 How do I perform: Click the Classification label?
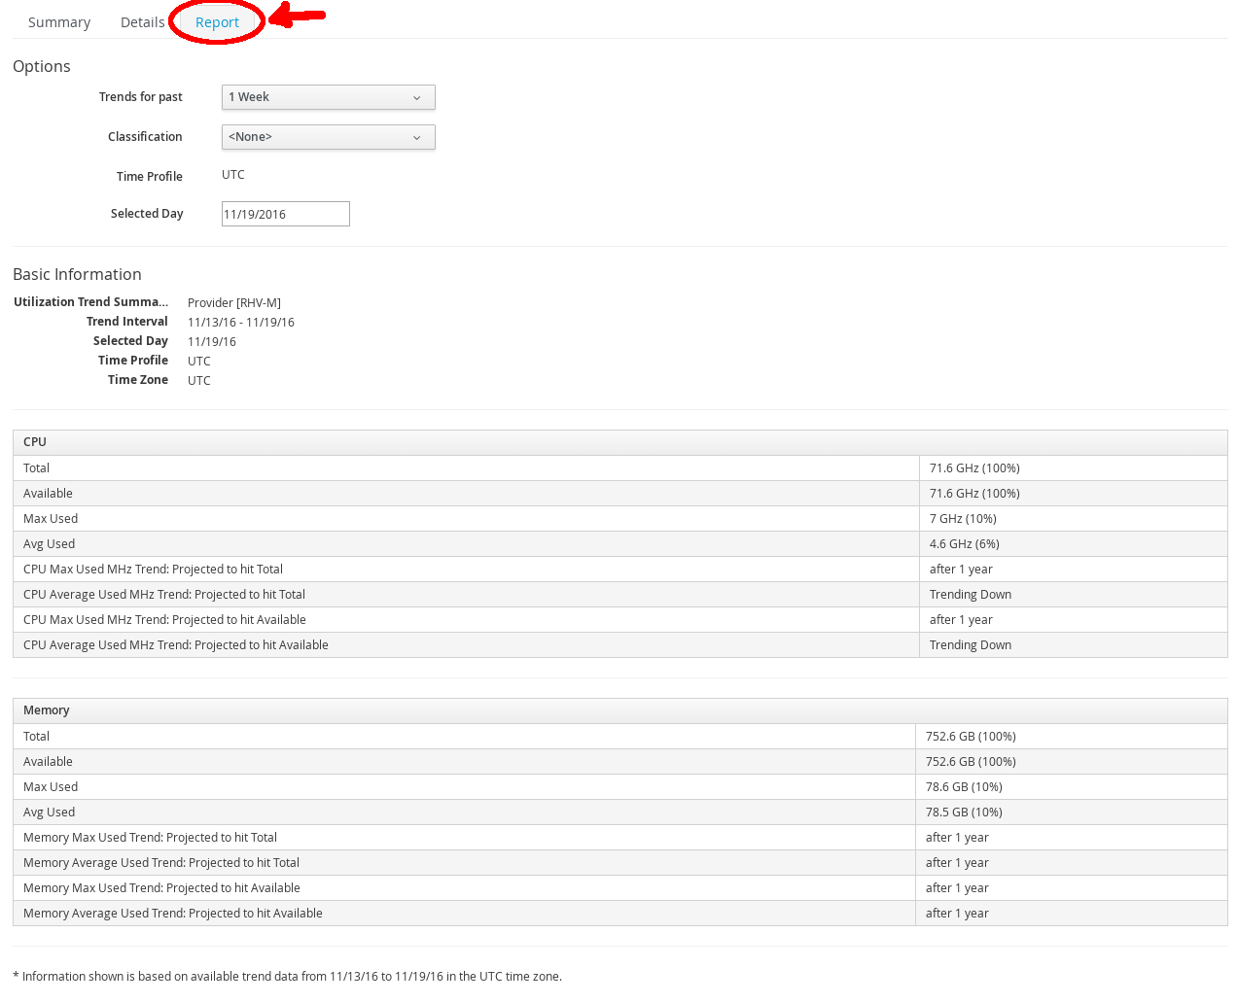coord(145,137)
